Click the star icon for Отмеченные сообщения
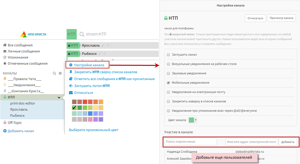 (5, 64)
